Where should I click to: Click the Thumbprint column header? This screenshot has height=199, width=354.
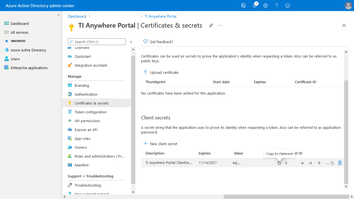coord(155,82)
